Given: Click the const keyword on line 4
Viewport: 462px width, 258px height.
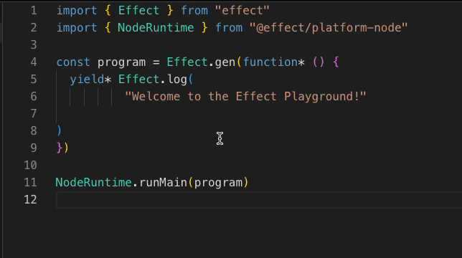Looking at the screenshot, I should point(73,62).
